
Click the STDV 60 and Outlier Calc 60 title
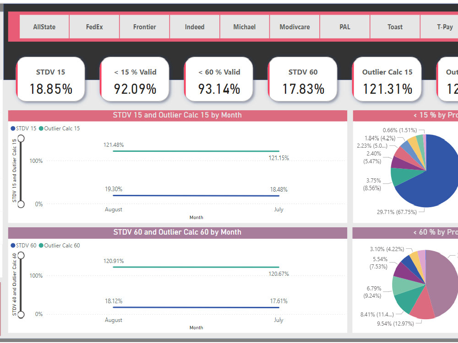click(x=177, y=232)
